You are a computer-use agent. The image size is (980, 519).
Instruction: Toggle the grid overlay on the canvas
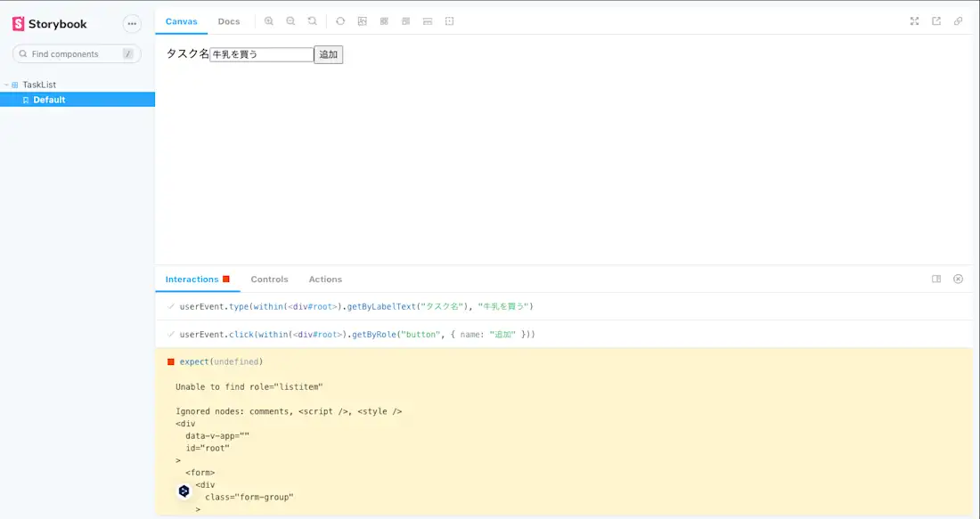(383, 21)
